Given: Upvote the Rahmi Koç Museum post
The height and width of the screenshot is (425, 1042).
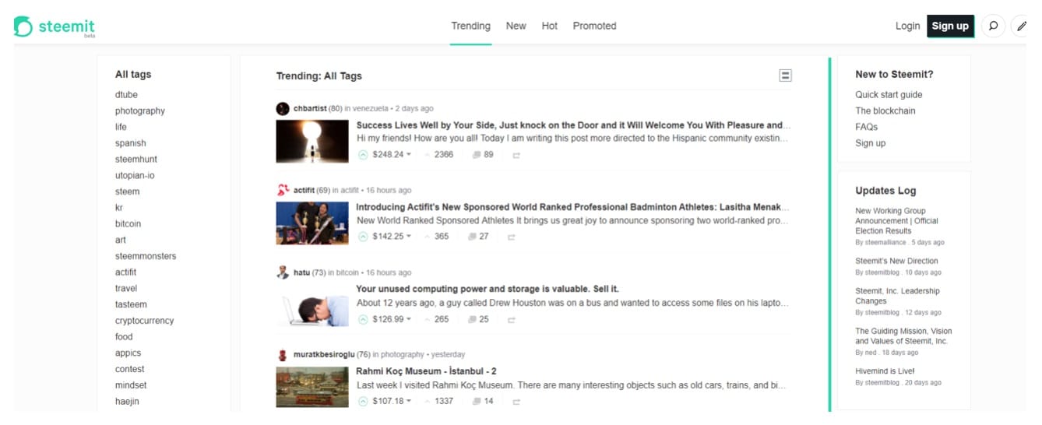Looking at the screenshot, I should (363, 402).
